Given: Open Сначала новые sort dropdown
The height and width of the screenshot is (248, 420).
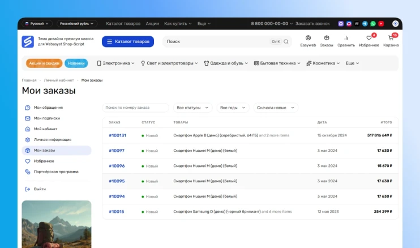Looking at the screenshot, I should coord(275,108).
